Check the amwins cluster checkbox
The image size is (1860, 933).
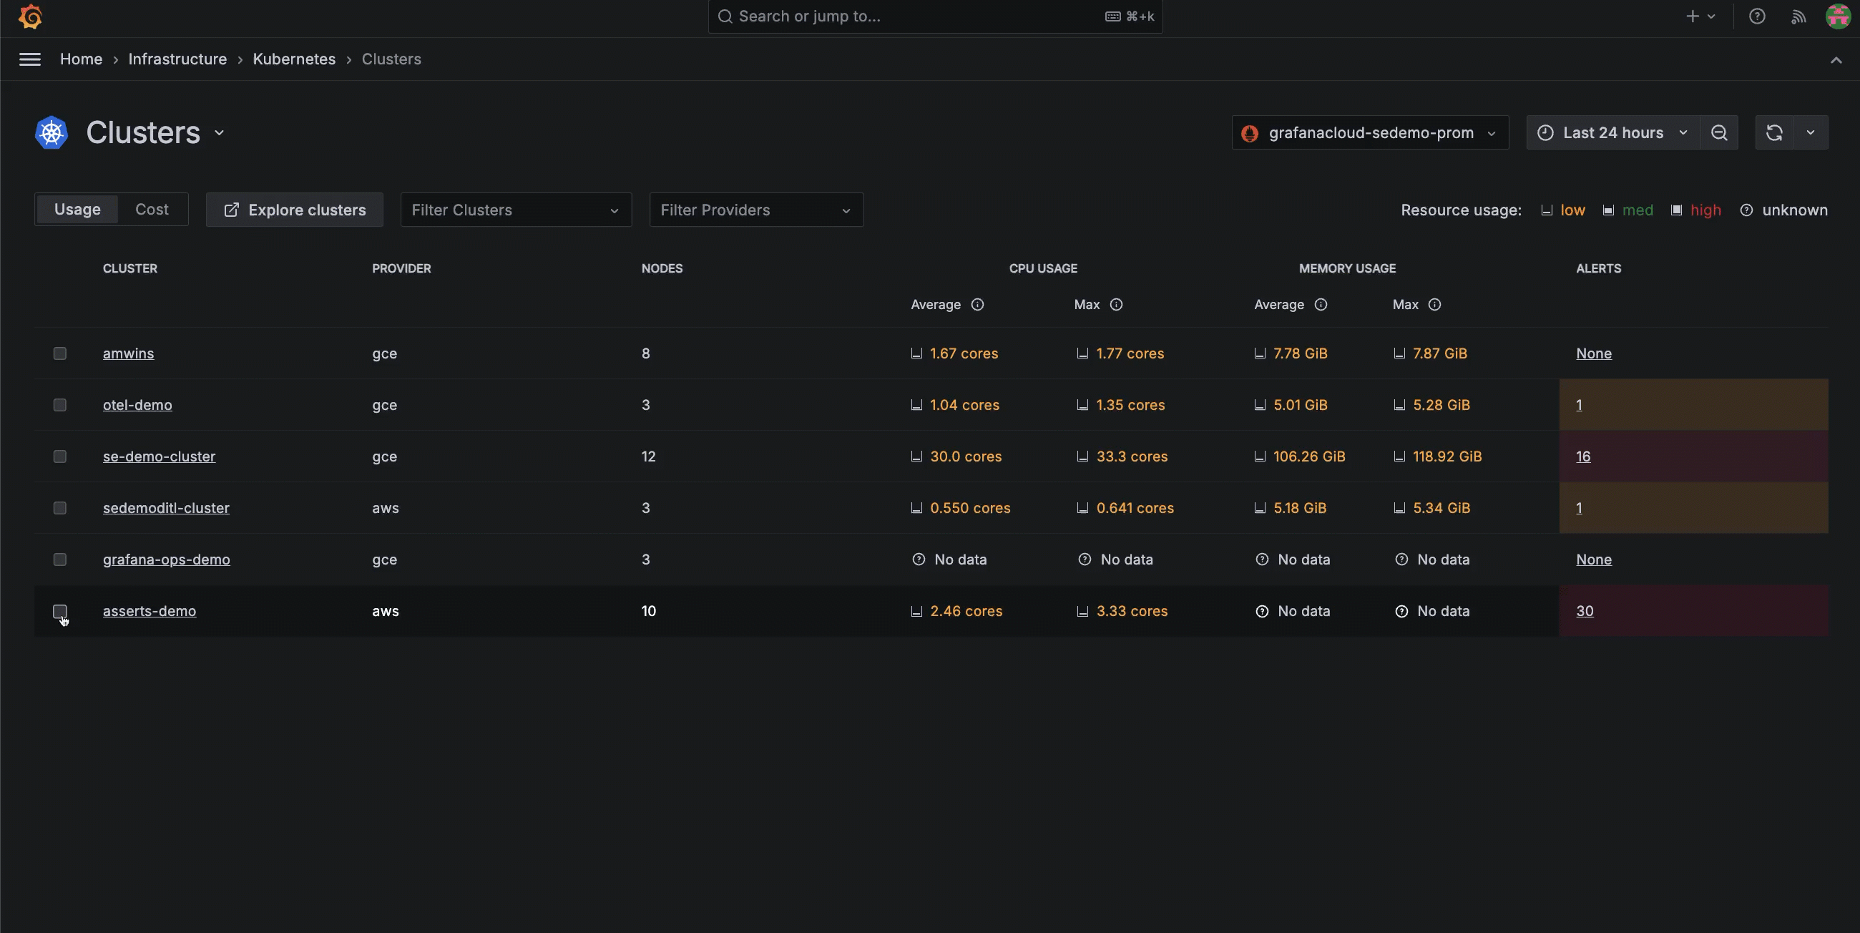[x=60, y=353]
